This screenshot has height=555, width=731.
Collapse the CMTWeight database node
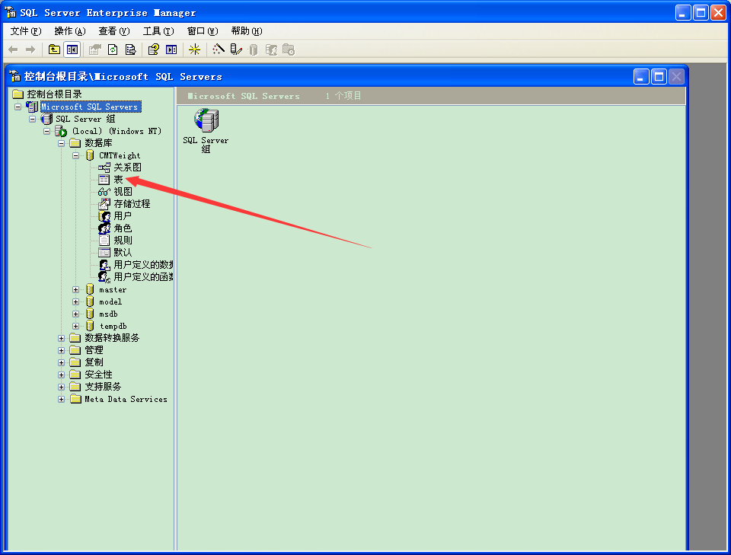[75, 155]
